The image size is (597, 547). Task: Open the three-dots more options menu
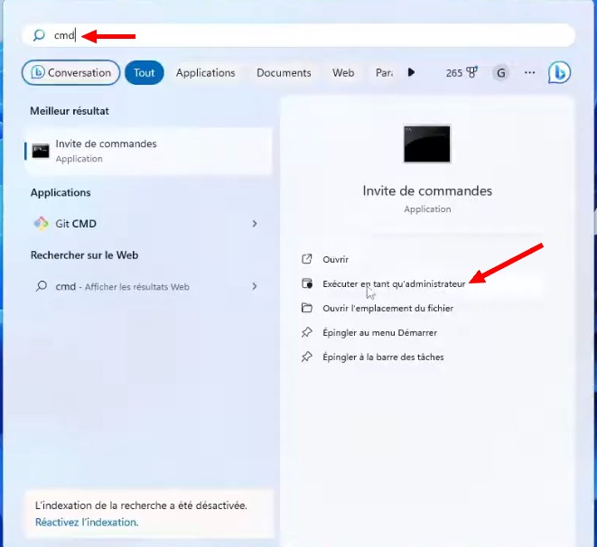(529, 73)
